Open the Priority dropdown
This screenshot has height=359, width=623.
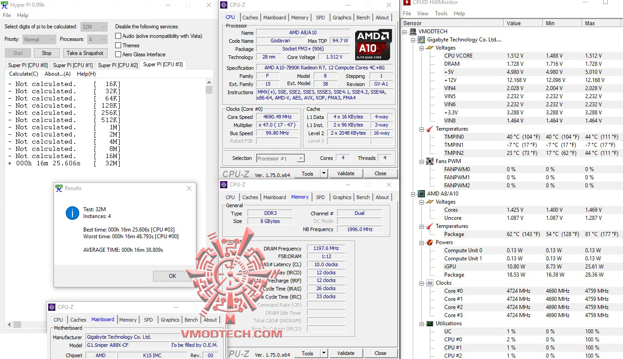(39, 40)
